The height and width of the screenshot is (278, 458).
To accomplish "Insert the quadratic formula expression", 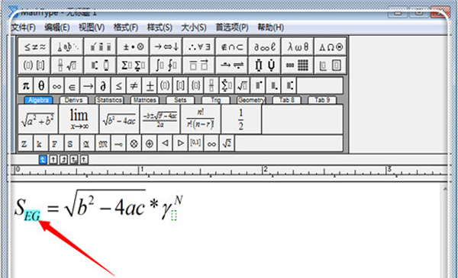I will click(160, 119).
